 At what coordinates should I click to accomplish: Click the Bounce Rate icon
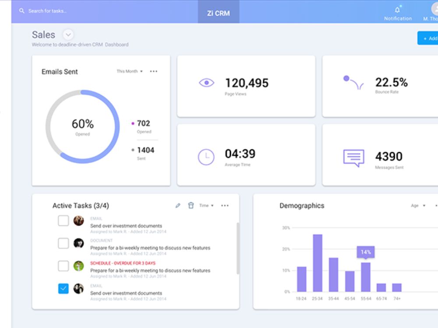[353, 83]
